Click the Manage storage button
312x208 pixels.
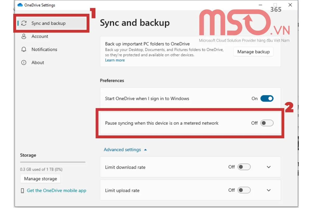tap(40, 179)
